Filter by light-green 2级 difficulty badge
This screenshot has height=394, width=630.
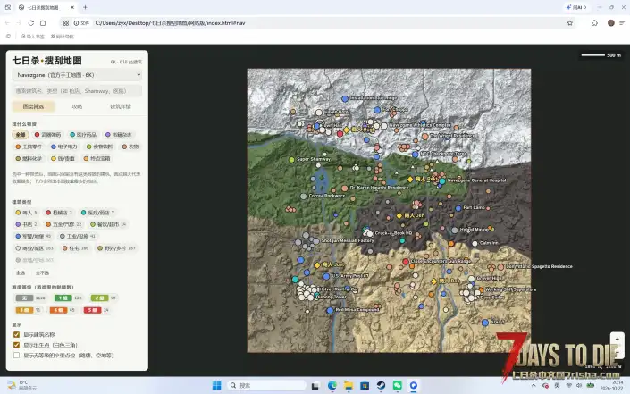[x=99, y=298]
